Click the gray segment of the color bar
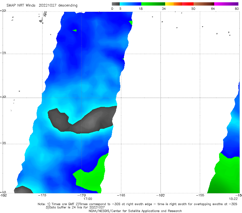 point(116,4)
